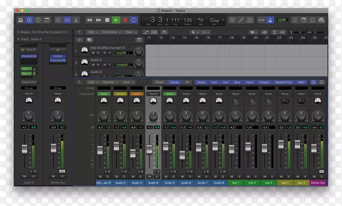Open the Functions menu in tracks area
342x206 pixels.
[x=110, y=32]
